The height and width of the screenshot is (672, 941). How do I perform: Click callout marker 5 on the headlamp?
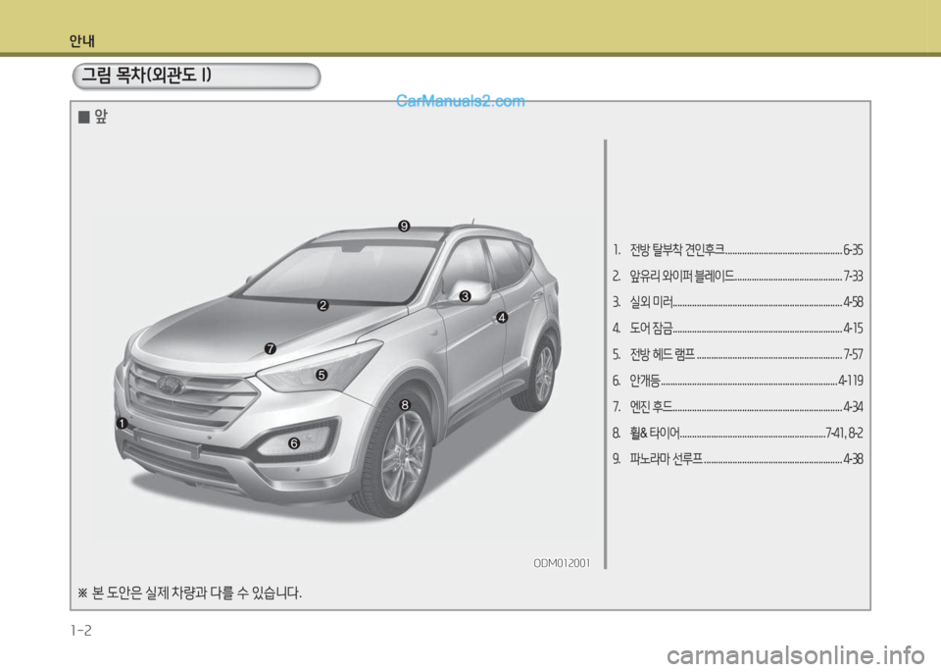(322, 375)
